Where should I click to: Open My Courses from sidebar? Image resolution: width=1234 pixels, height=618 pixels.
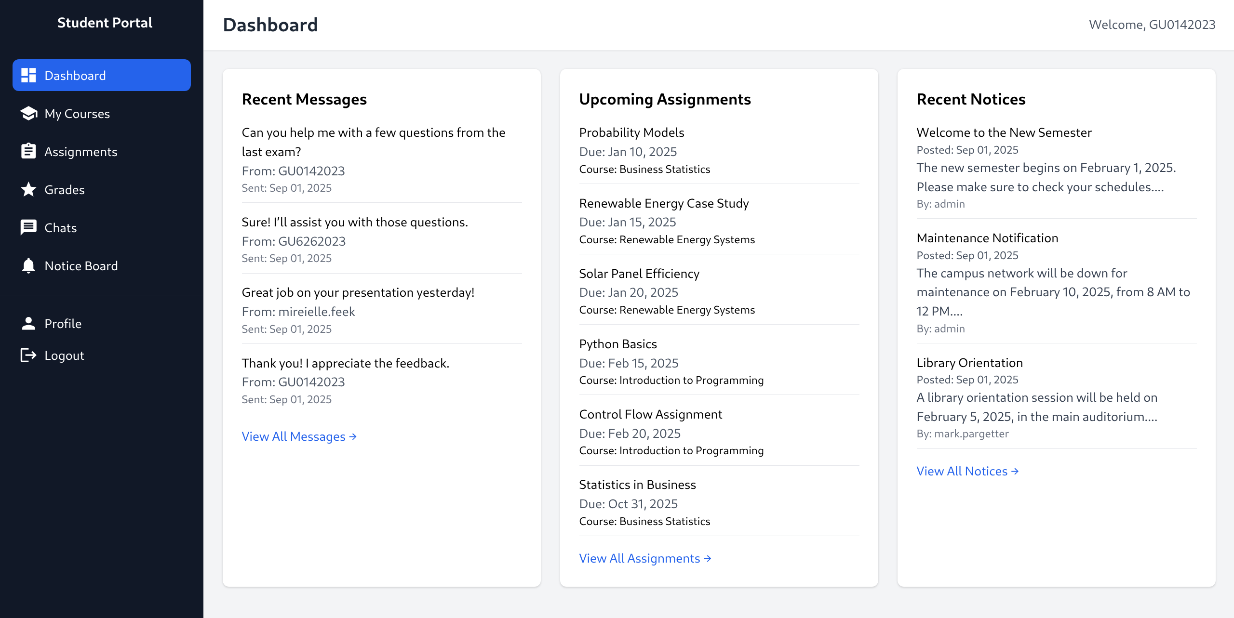[77, 114]
